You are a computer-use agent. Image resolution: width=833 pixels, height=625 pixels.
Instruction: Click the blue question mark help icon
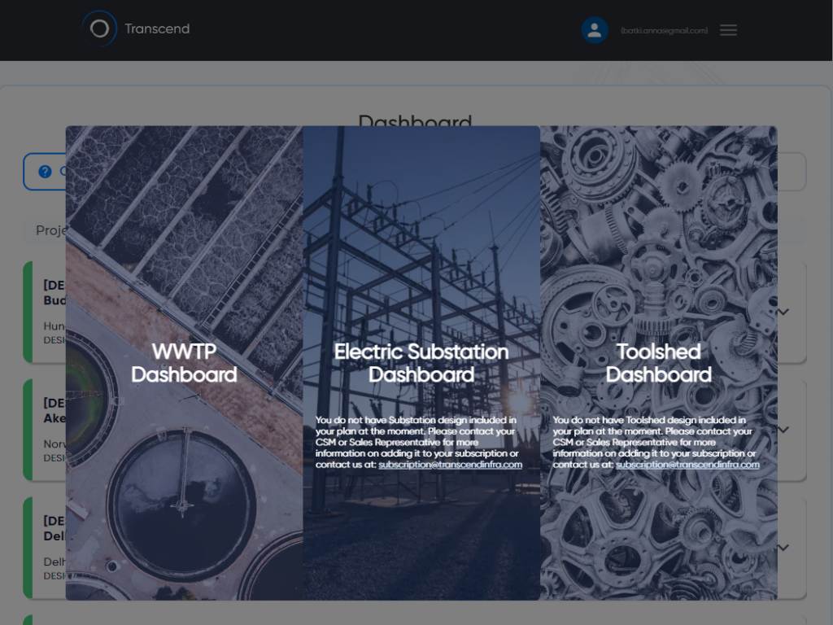[46, 172]
